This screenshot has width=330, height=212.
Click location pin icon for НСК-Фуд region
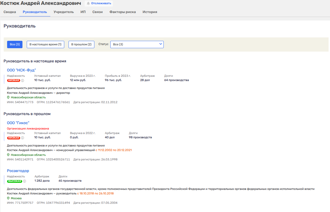[9, 97]
